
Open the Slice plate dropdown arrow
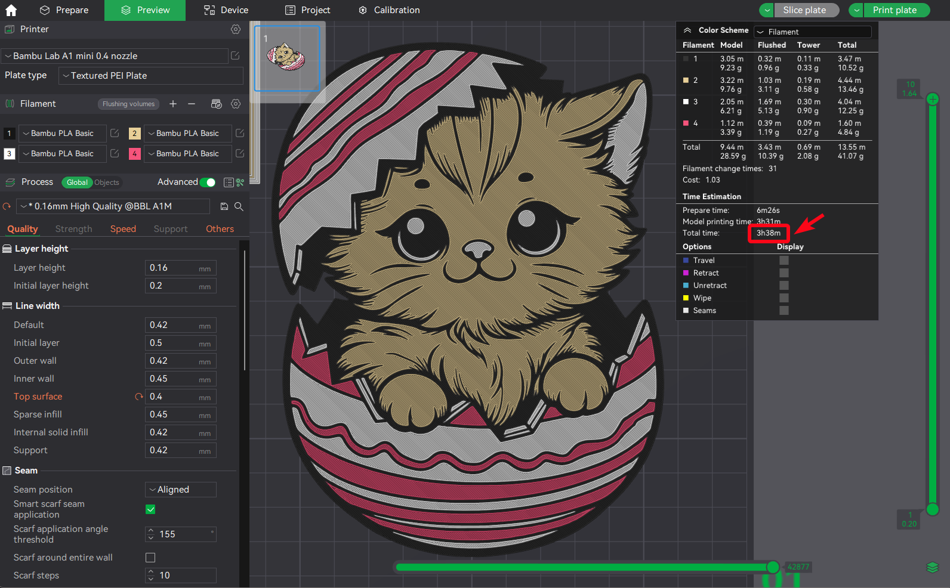coord(767,10)
